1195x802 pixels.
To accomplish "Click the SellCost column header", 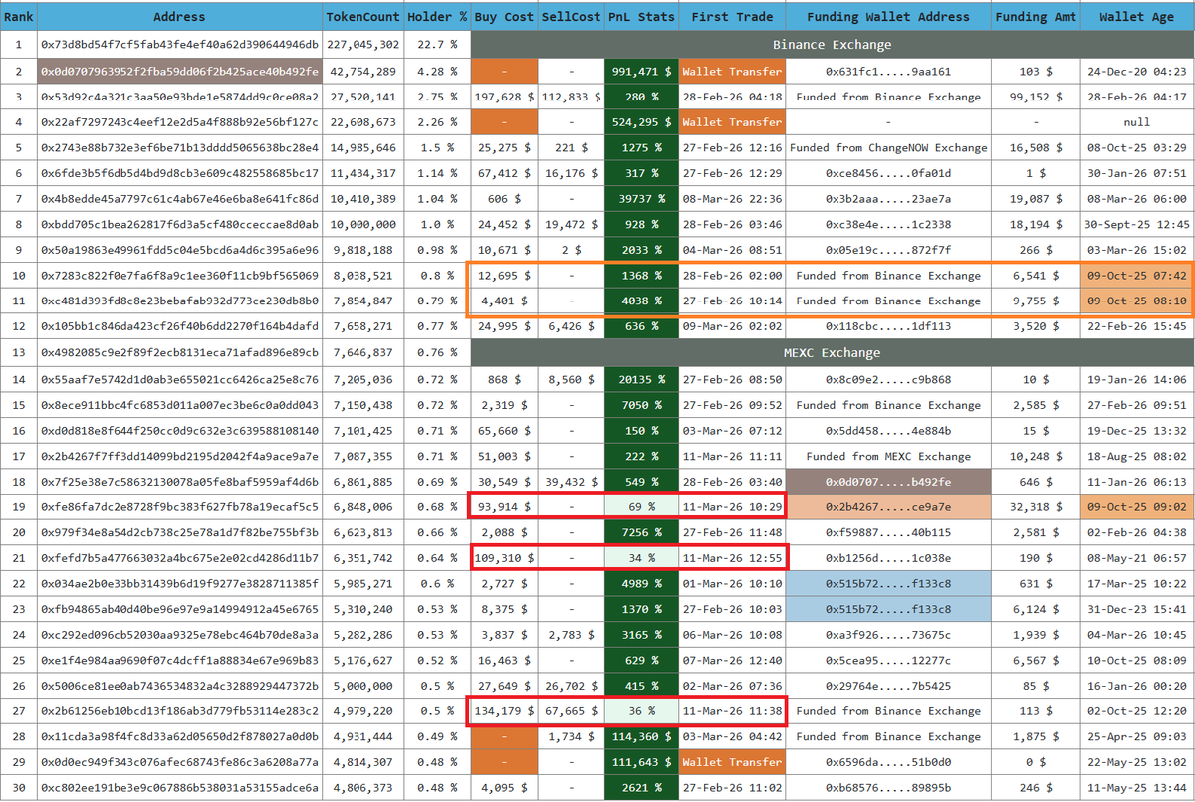I will (571, 17).
